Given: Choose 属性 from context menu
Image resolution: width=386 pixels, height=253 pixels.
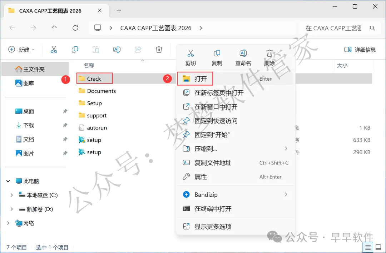Looking at the screenshot, I should click(x=235, y=177).
